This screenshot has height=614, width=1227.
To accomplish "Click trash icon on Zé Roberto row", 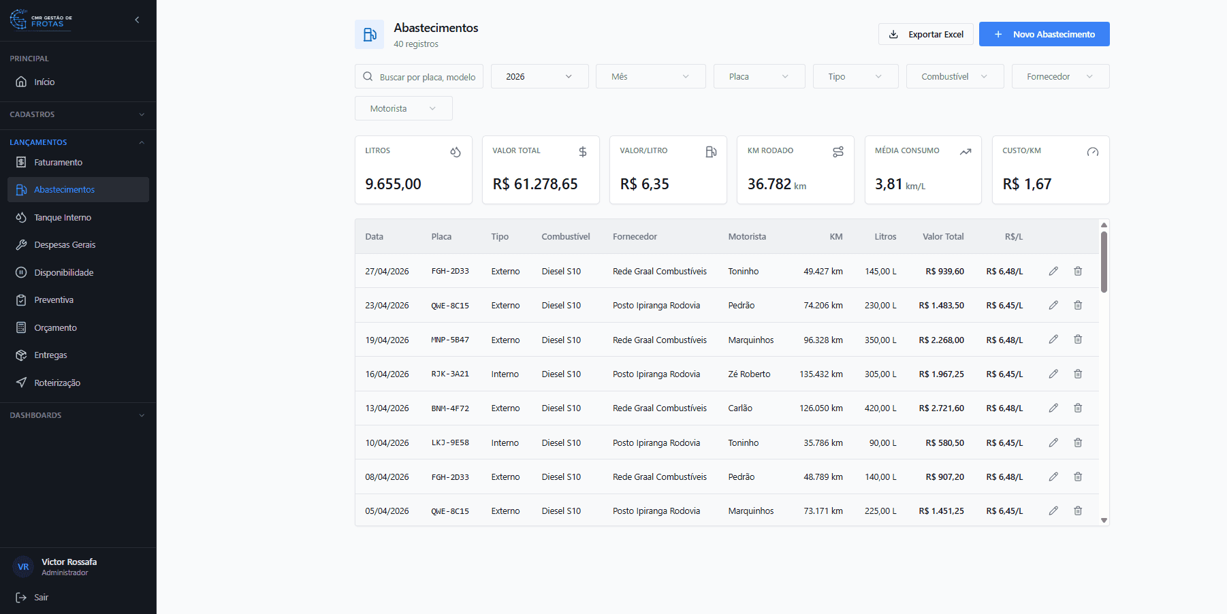I will [x=1078, y=374].
